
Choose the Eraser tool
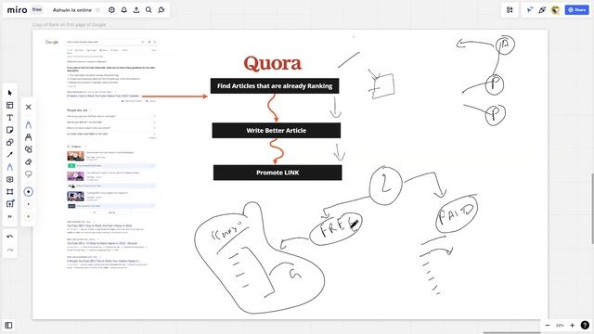(x=29, y=161)
